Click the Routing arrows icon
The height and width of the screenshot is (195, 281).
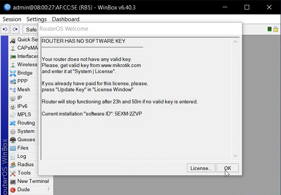click(x=13, y=123)
